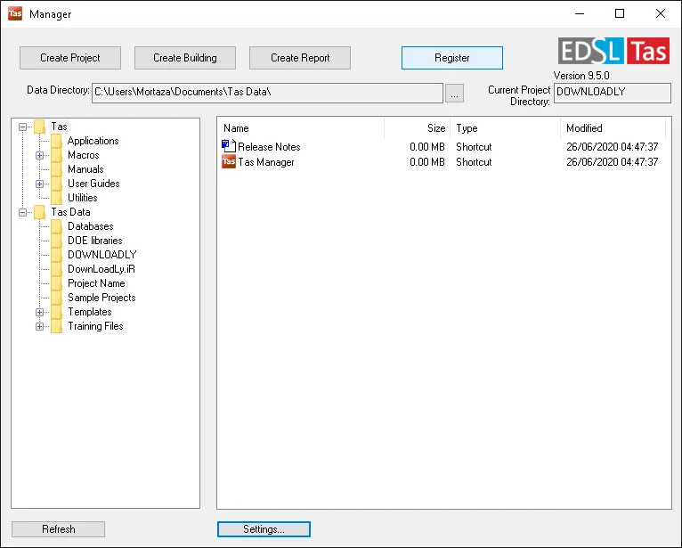Click the Shortcut type of Release Notes

(474, 147)
